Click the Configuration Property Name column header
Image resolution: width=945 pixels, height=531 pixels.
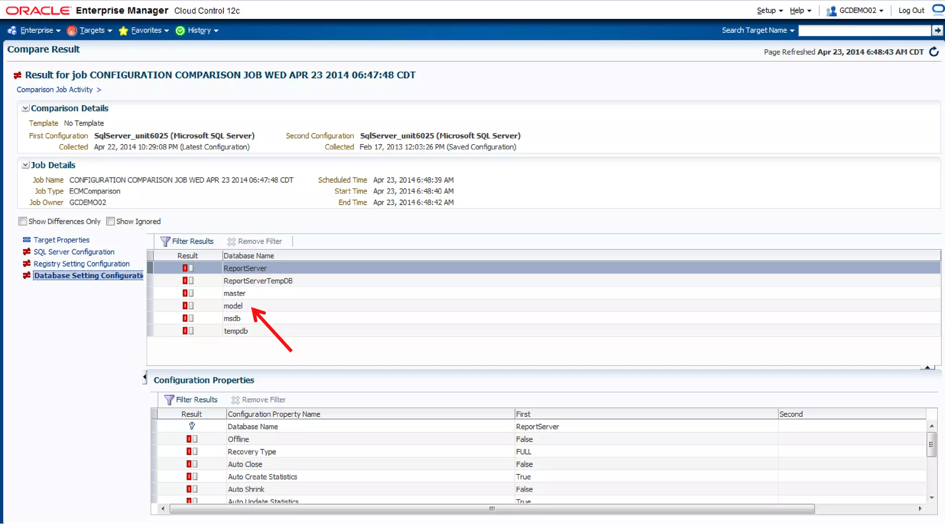(x=371, y=414)
